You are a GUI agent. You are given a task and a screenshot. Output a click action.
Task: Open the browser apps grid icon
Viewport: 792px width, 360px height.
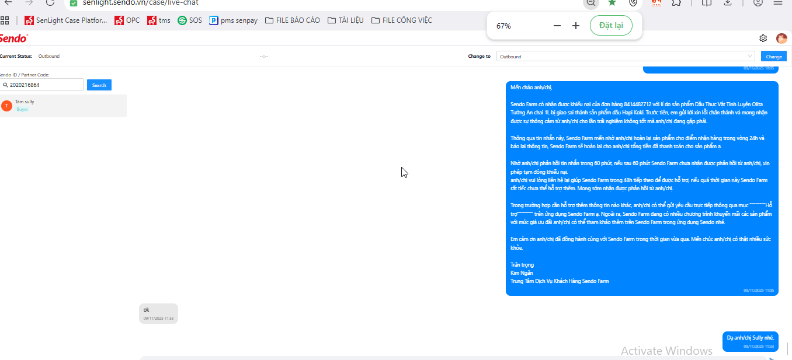tap(5, 20)
